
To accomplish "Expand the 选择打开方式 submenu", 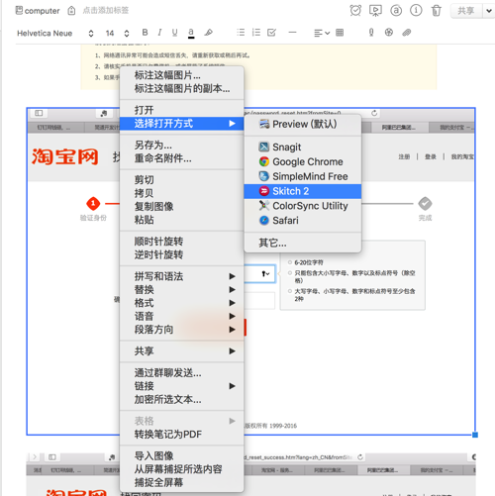I will click(x=182, y=124).
